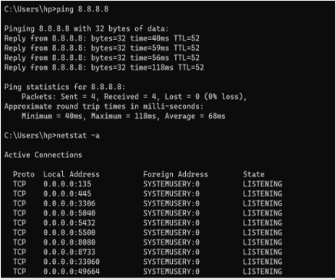Click the 'State' column header
The image size is (335, 280).
click(x=254, y=174)
